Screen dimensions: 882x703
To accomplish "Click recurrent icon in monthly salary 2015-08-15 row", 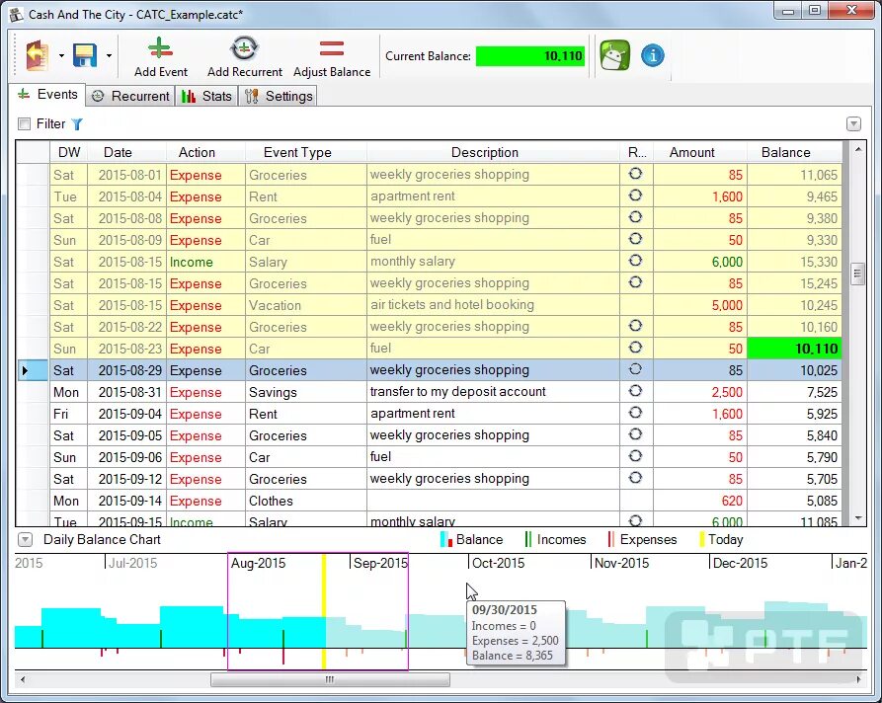I will coord(636,261).
